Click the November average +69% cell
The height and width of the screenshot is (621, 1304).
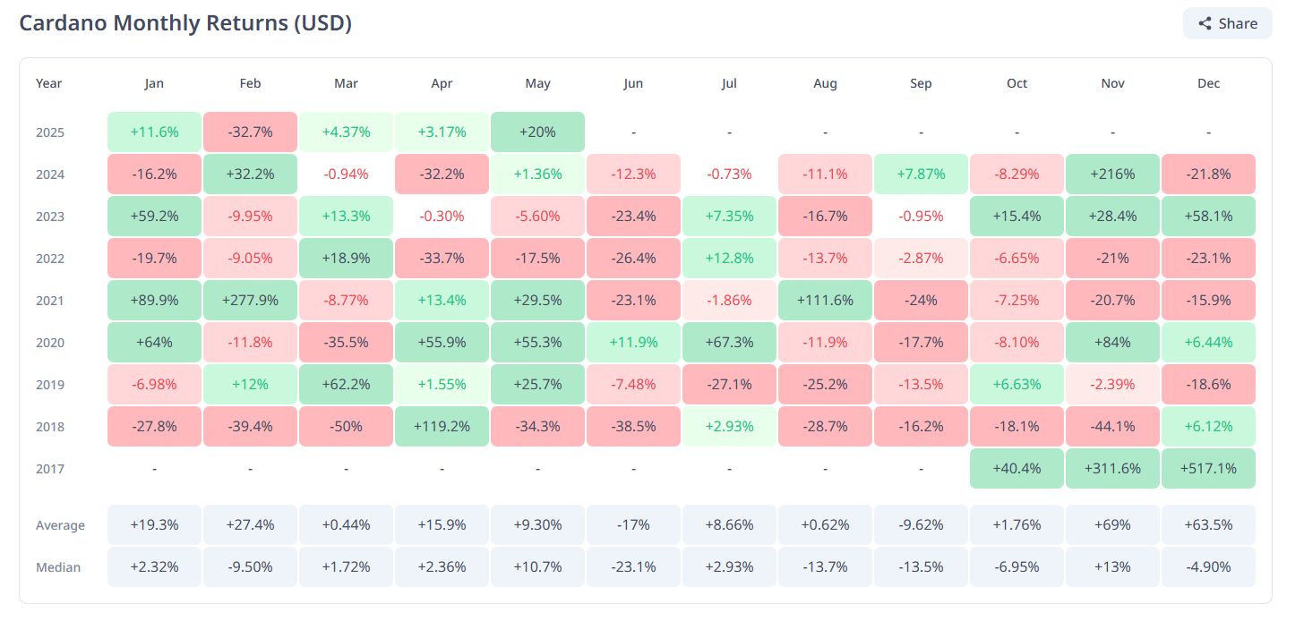click(x=1112, y=525)
